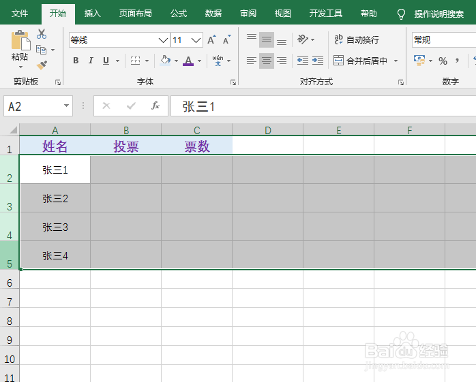Screen dimensions: 476x382
Task: Expand Name Box dropdown arrow
Action: click(x=66, y=106)
